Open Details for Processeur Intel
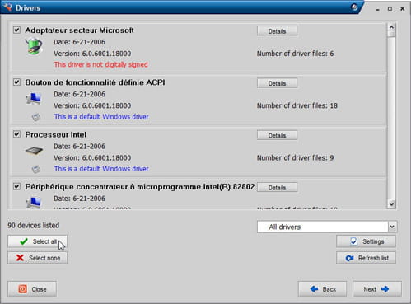 pos(277,135)
